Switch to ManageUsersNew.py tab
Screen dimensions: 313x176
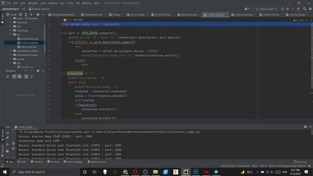[x=62, y=15]
